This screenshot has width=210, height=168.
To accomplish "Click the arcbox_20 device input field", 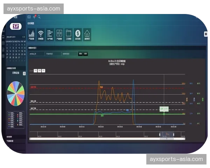I will click(36, 54).
